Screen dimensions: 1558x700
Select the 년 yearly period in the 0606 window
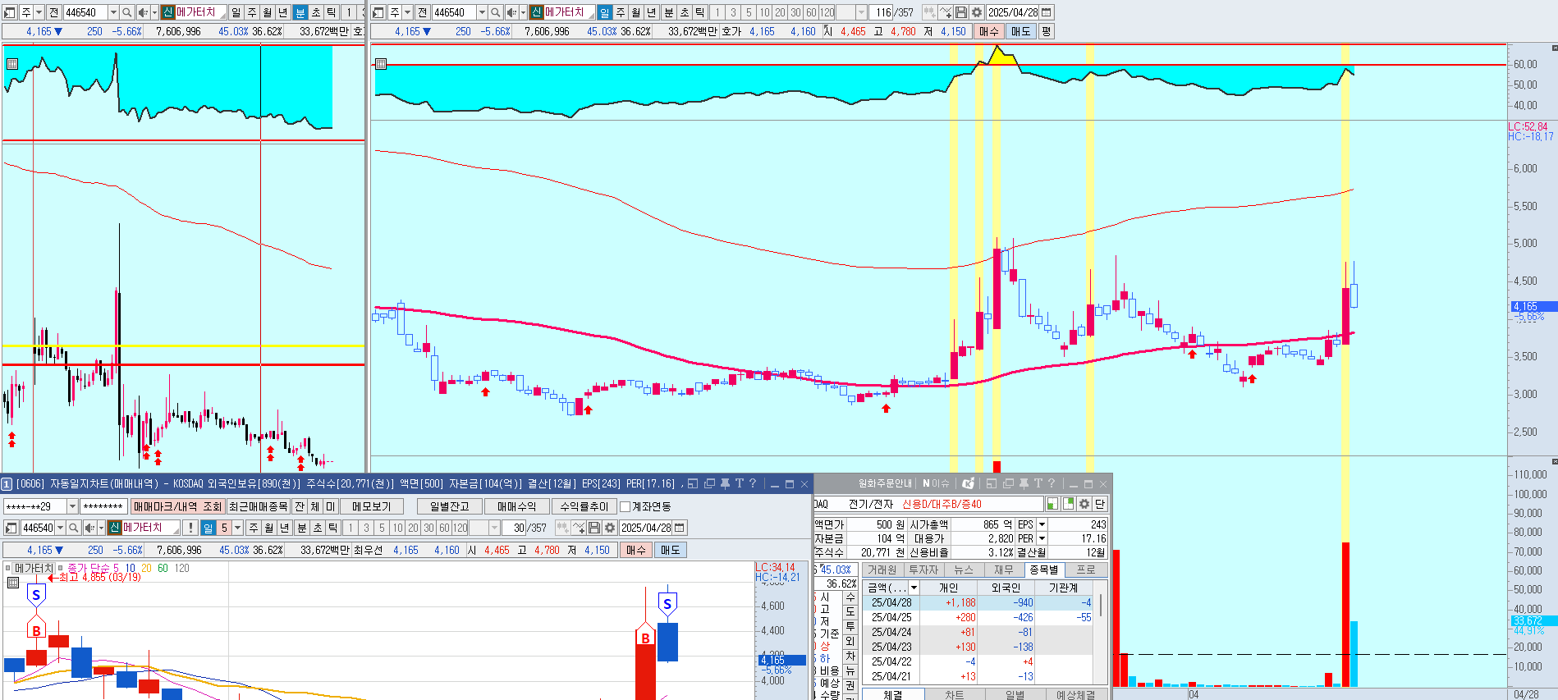[285, 528]
